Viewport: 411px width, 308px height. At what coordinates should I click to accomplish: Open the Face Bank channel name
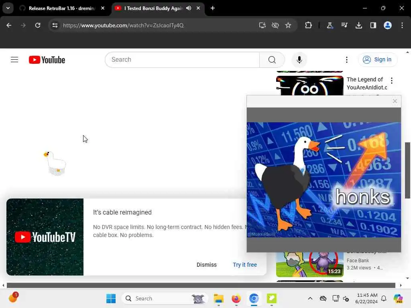click(x=358, y=260)
